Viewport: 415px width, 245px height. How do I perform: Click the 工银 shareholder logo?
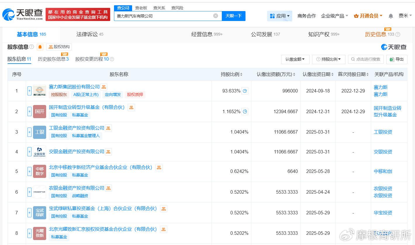pyautogui.click(x=39, y=132)
